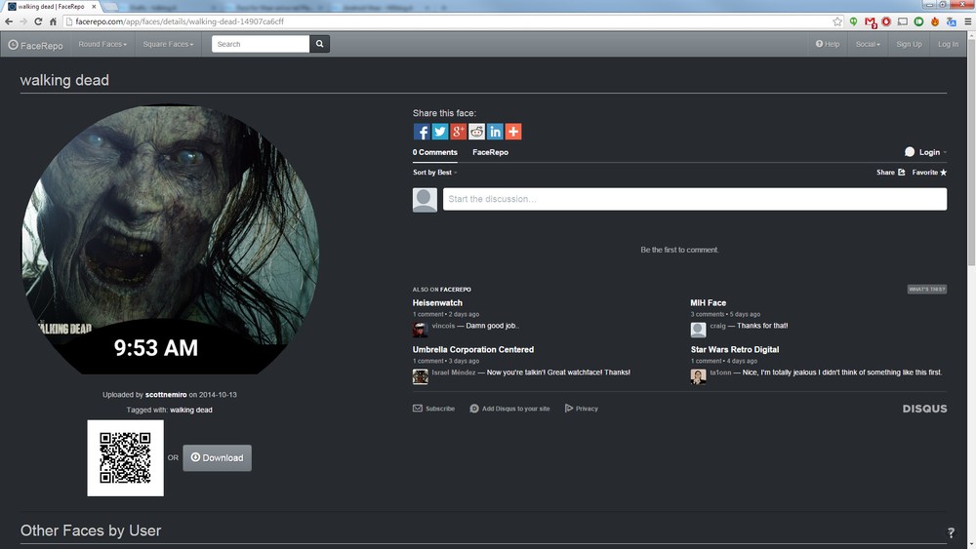Click the question mark help icon at bottom
This screenshot has width=976, height=549.
click(951, 532)
